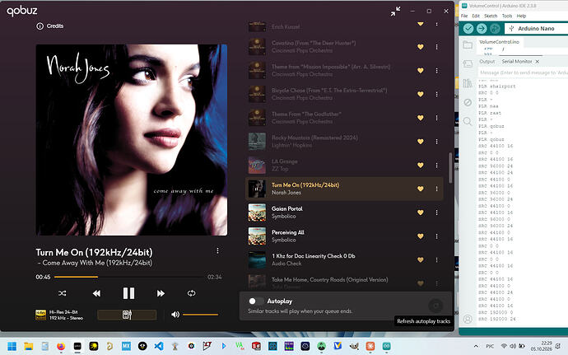Select LA Grange by ZZ Top in queue
Screen dimensions: 568x355
344,165
